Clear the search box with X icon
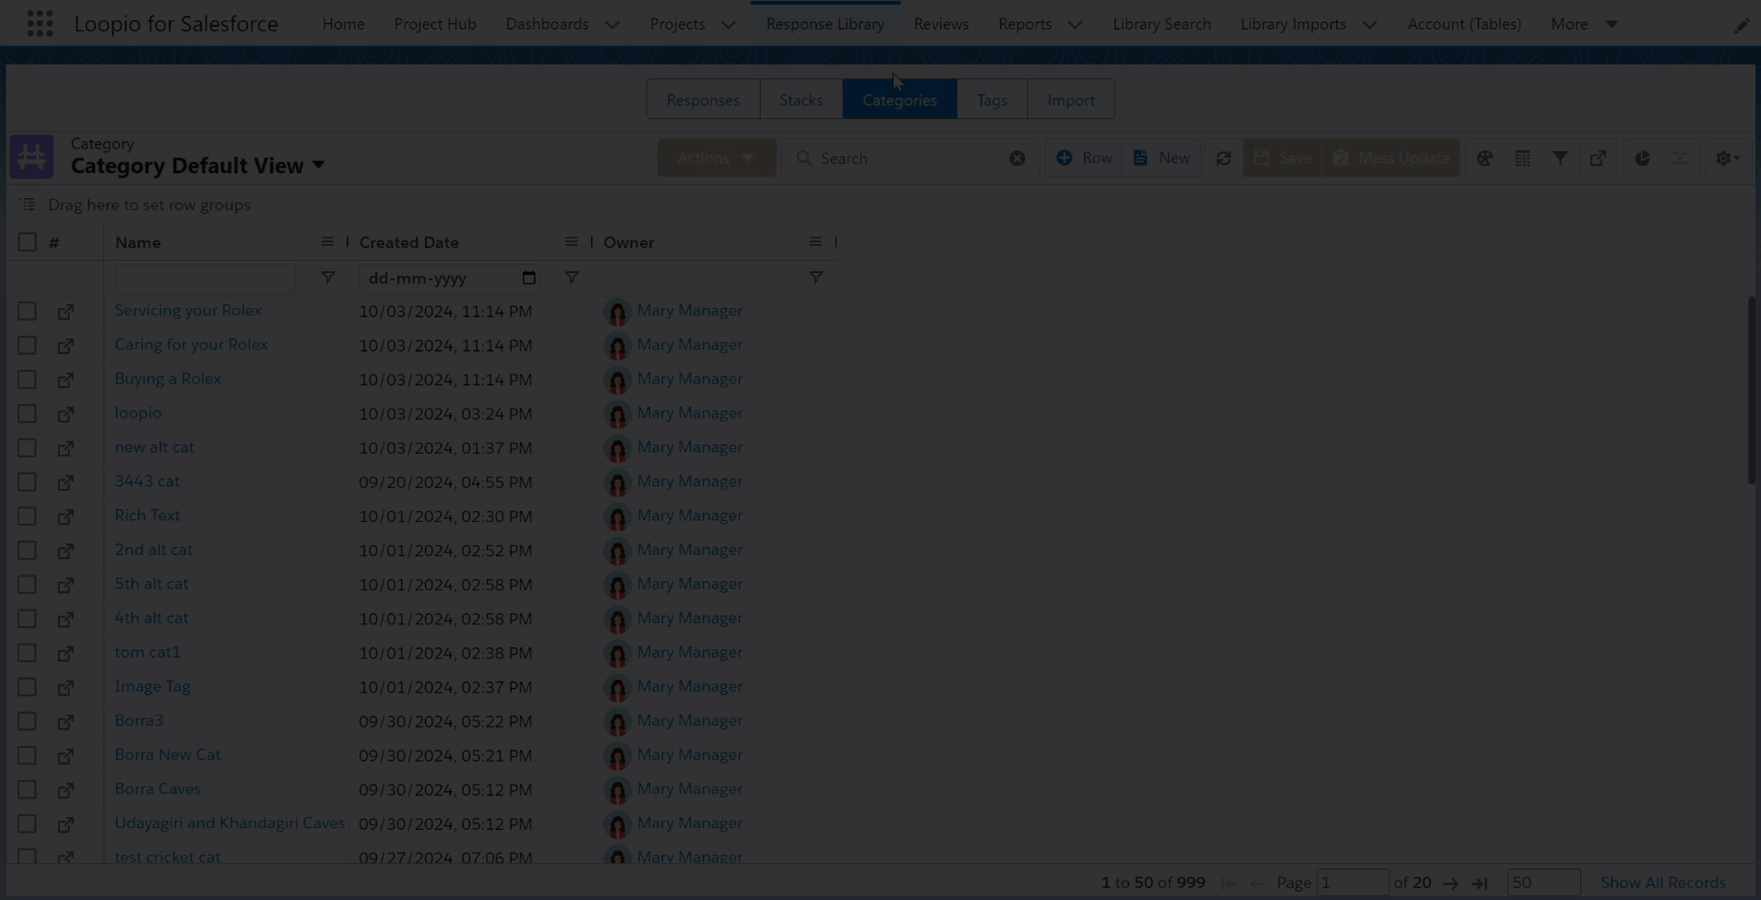Screen dimensions: 1761x900 (1017, 158)
